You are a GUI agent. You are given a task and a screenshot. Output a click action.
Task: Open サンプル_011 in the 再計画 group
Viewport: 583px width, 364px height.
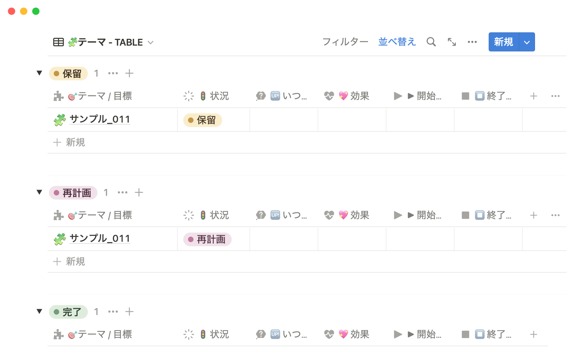(100, 239)
